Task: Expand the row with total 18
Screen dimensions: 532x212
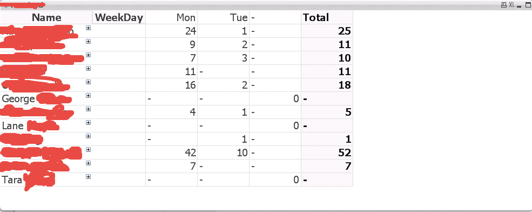Action: pos(88,82)
